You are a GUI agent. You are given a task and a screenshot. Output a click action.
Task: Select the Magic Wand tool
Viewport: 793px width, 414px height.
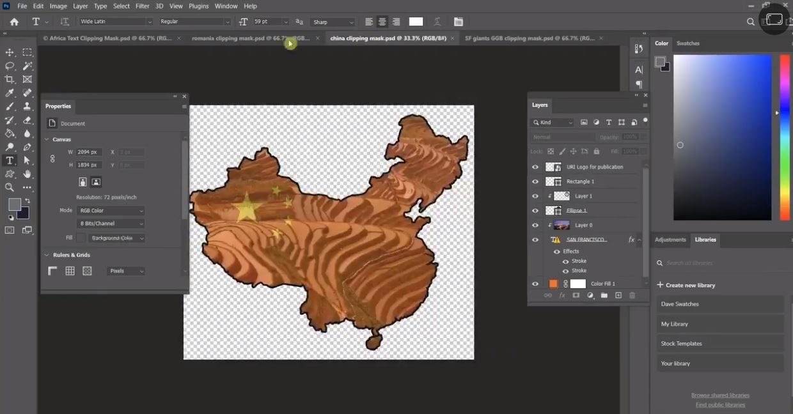pos(27,66)
